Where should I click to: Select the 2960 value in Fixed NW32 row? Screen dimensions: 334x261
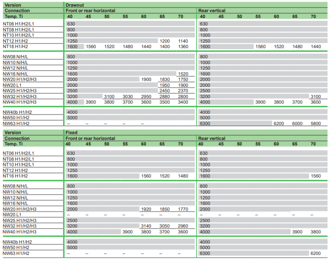(x=183, y=226)
